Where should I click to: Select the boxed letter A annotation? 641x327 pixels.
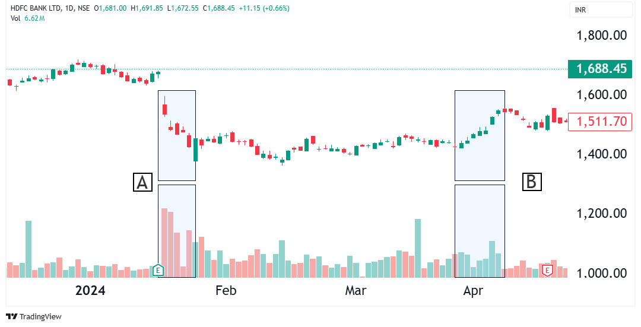pos(142,182)
